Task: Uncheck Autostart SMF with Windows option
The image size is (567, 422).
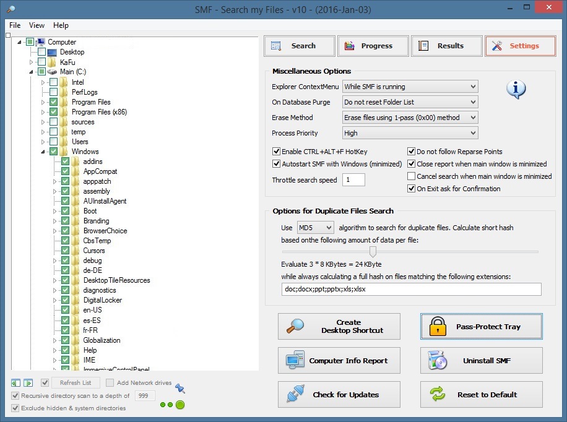Action: coord(277,164)
